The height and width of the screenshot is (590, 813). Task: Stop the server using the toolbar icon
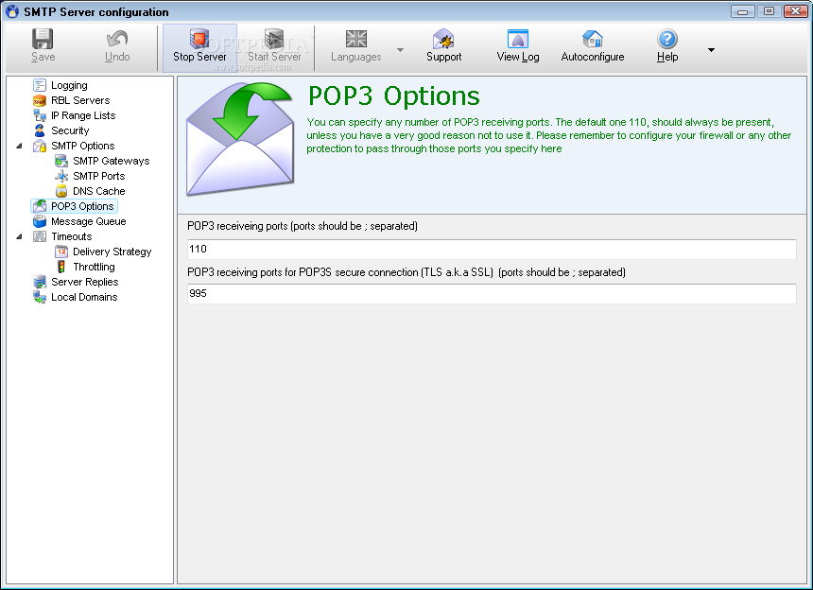199,39
